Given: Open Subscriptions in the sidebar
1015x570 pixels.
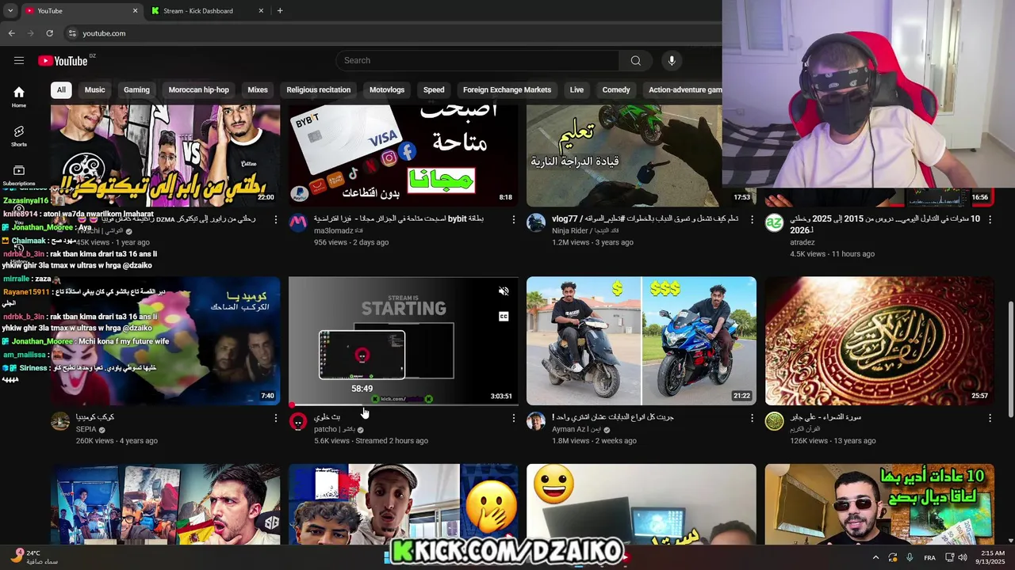Looking at the screenshot, I should [19, 175].
